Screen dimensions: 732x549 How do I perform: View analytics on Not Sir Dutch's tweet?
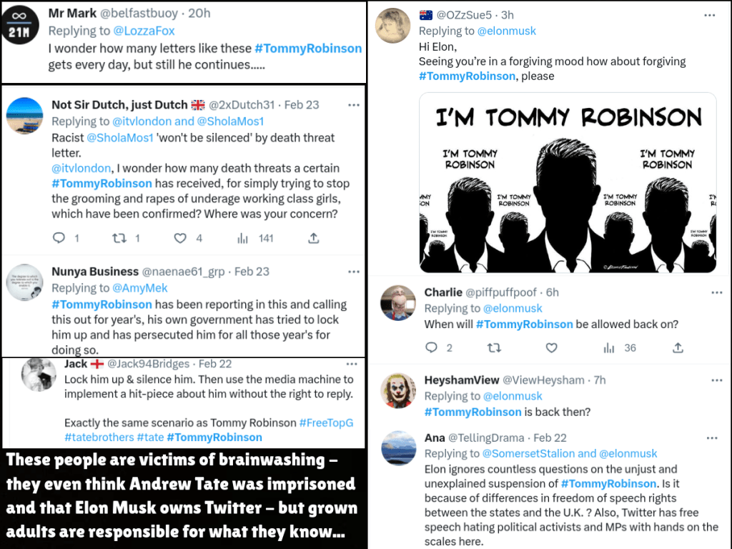(243, 238)
